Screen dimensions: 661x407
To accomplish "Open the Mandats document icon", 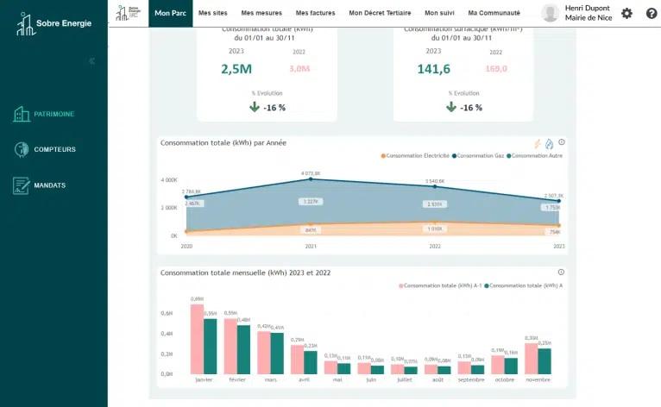I will point(22,185).
